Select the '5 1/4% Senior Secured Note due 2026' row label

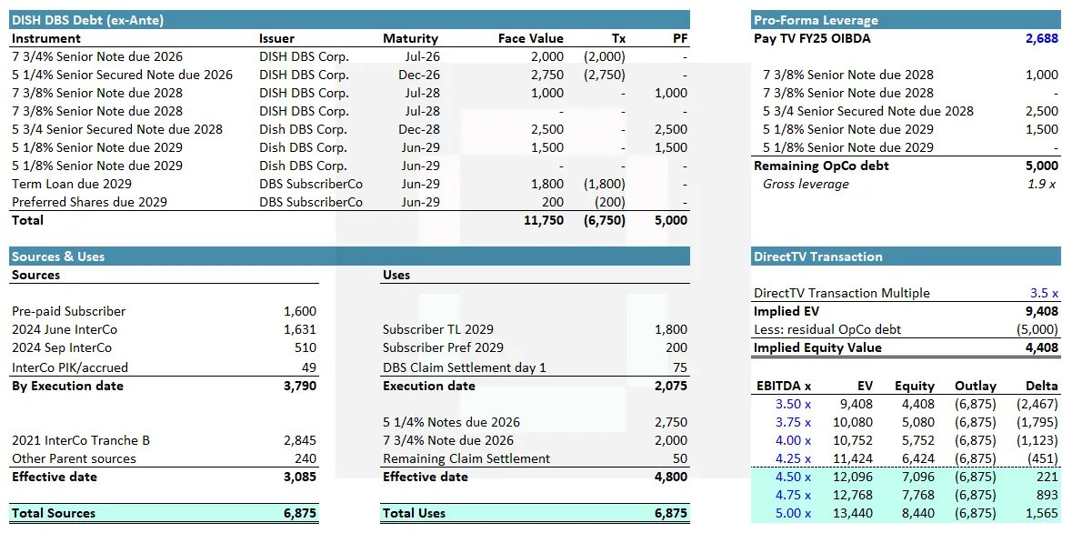tap(123, 75)
